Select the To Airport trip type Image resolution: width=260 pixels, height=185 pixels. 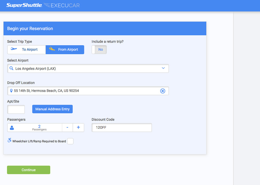click(27, 50)
